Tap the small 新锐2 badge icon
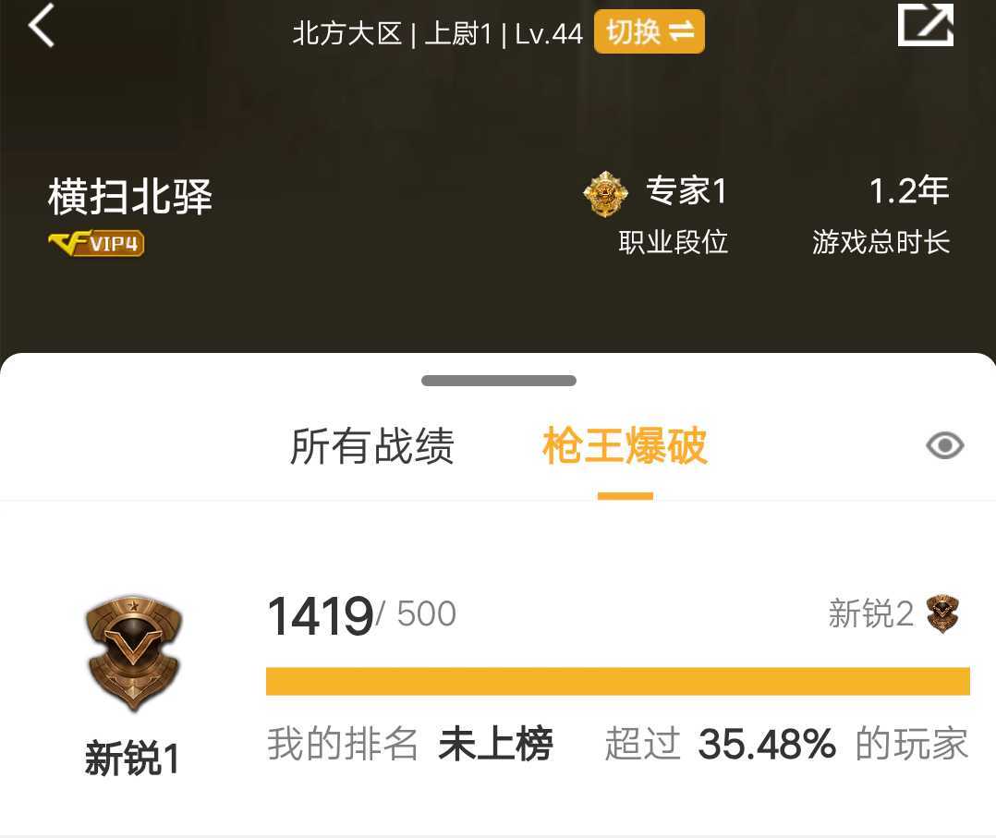The height and width of the screenshot is (838, 996). (942, 613)
